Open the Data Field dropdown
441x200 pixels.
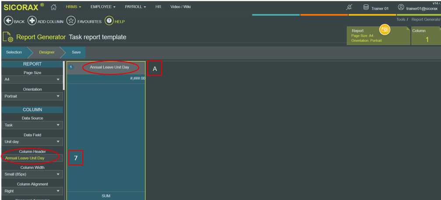click(x=32, y=141)
